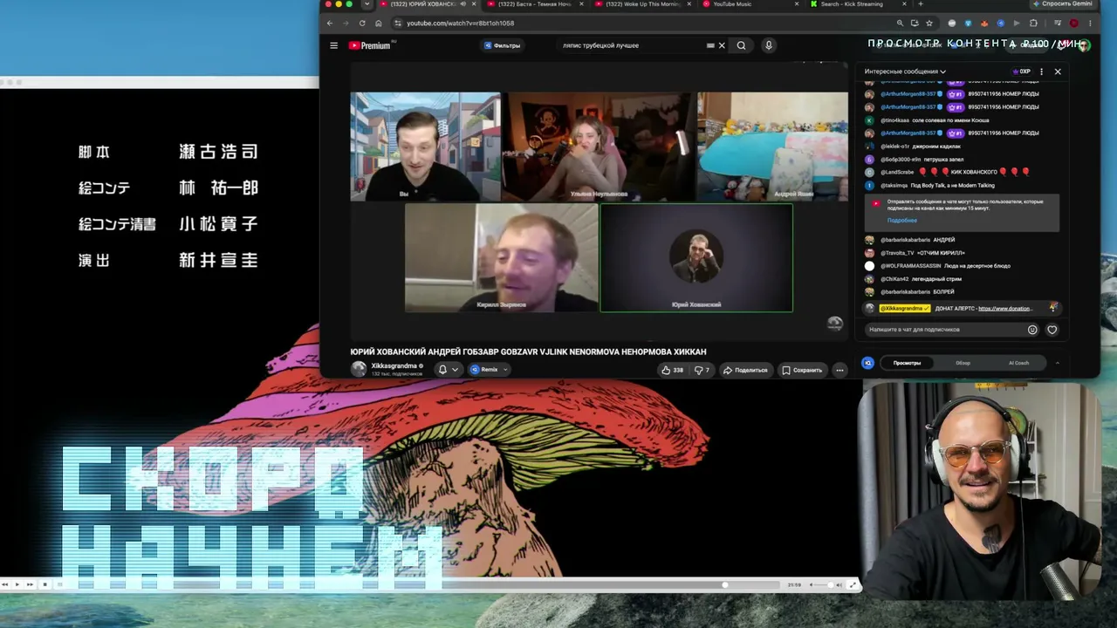Like the video (338 likes)

[672, 370]
